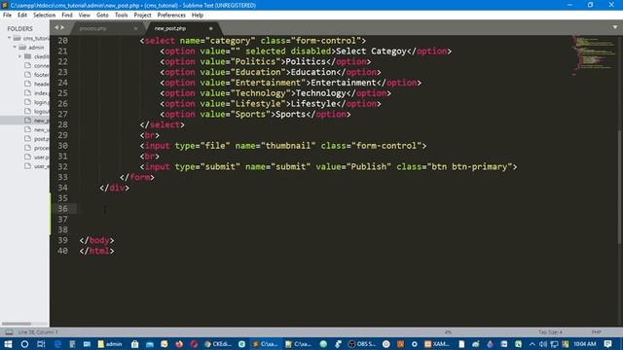Click the vertical editor scrollbar
623x350 pixels.
[620, 187]
